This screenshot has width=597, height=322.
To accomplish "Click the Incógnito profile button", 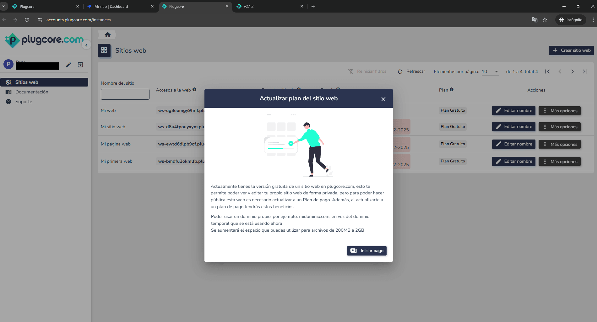I will pyautogui.click(x=571, y=20).
